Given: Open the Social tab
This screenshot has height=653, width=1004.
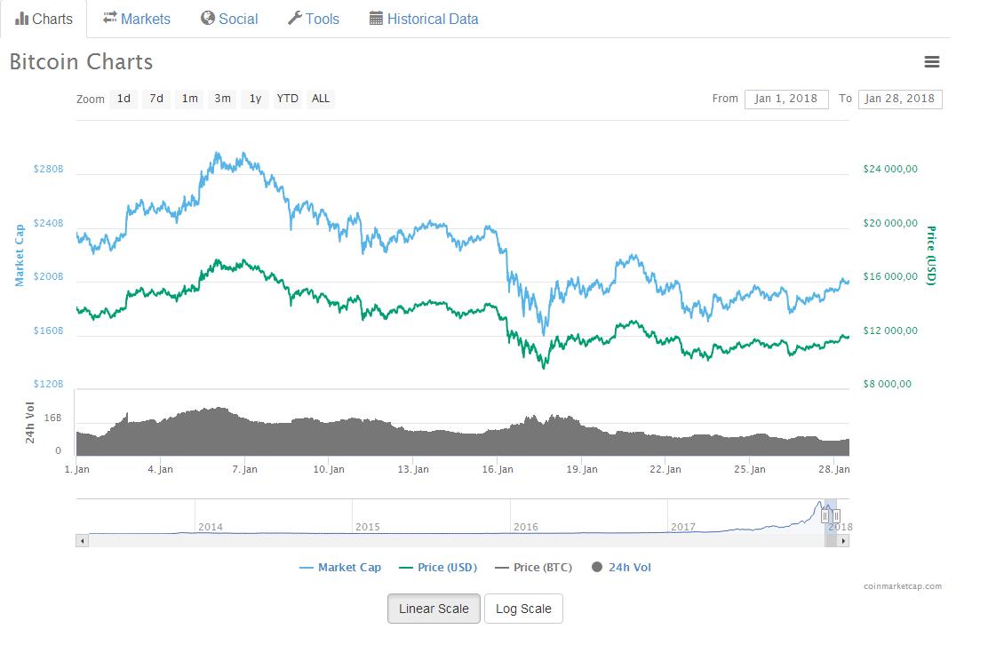Looking at the screenshot, I should (229, 19).
